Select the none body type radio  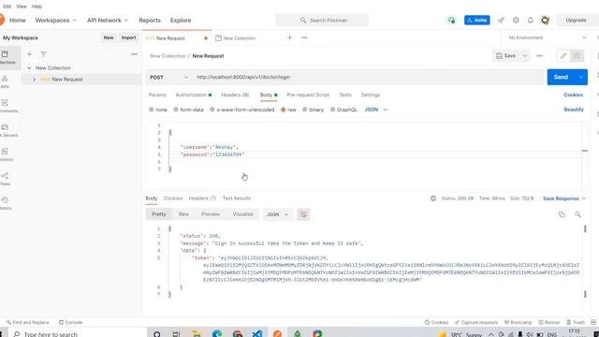(x=152, y=110)
